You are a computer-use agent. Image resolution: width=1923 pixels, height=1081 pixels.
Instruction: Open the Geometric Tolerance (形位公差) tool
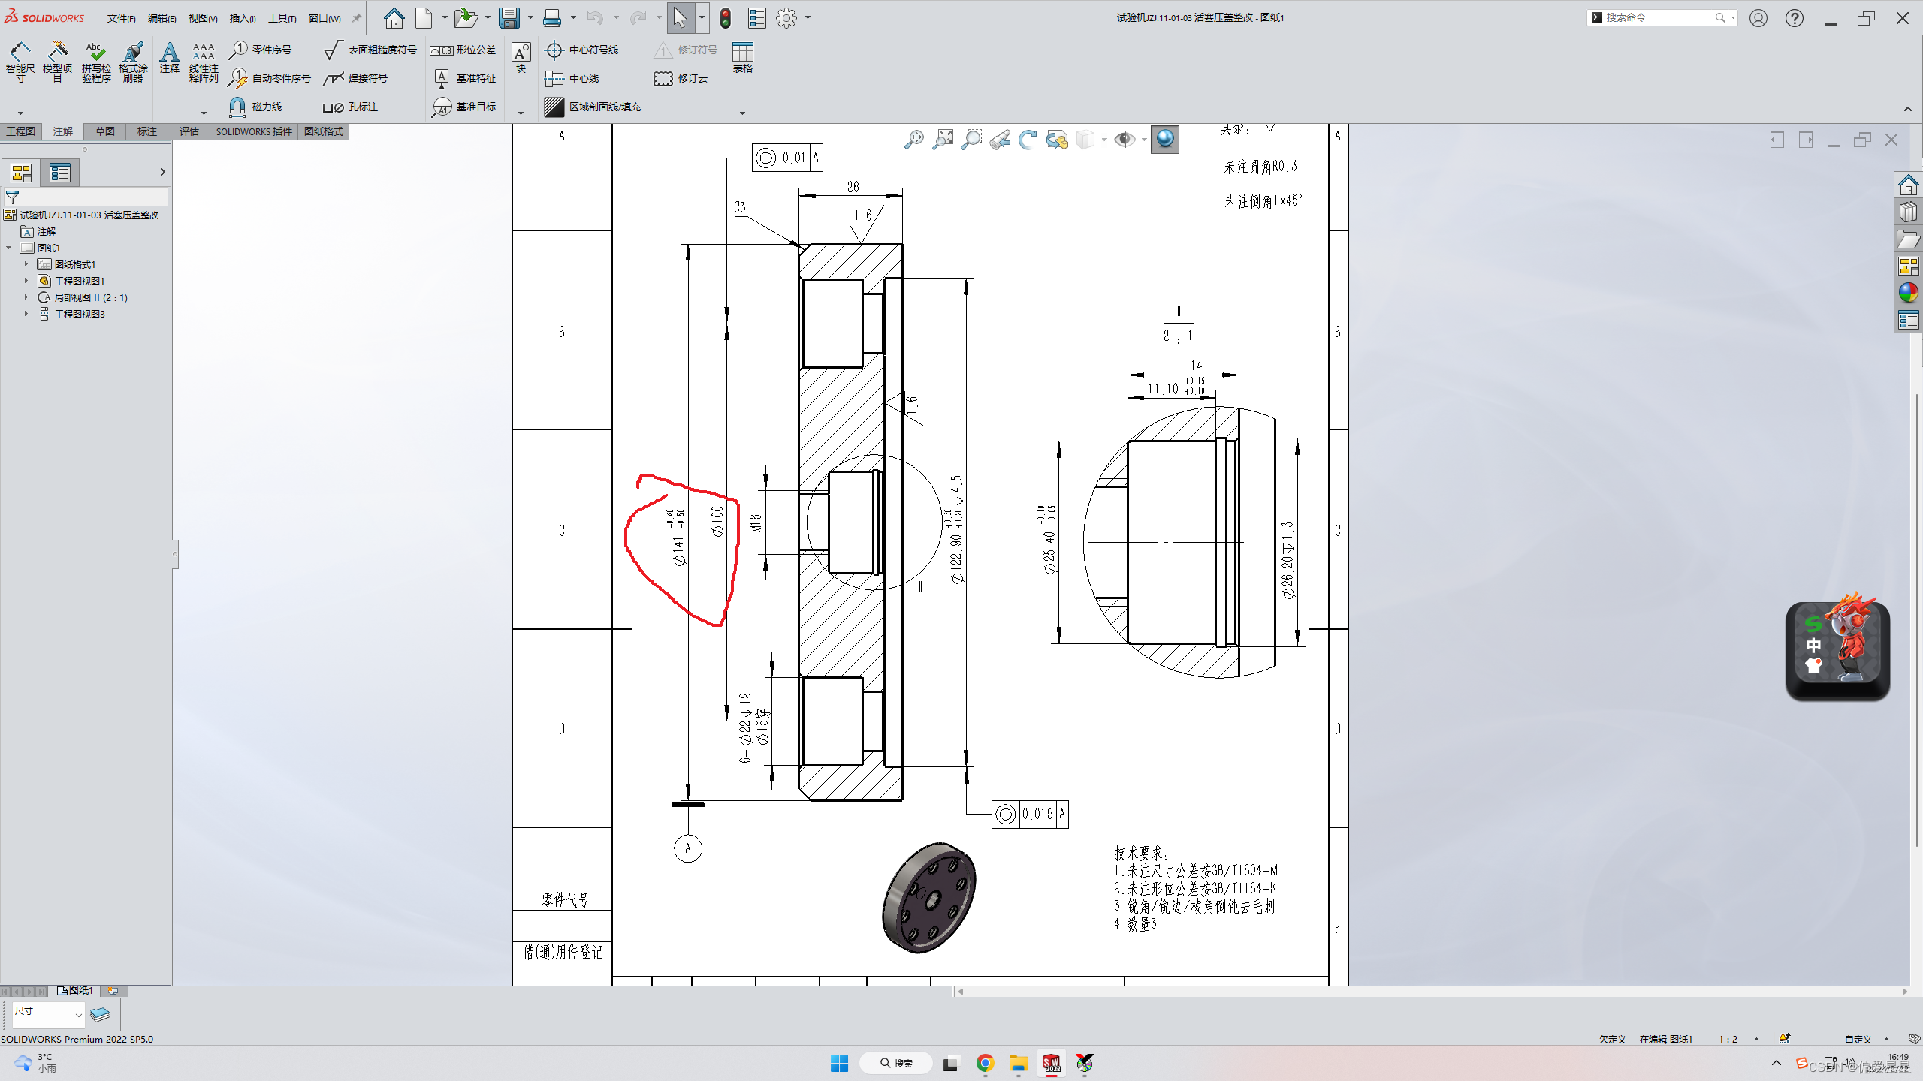tap(441, 50)
